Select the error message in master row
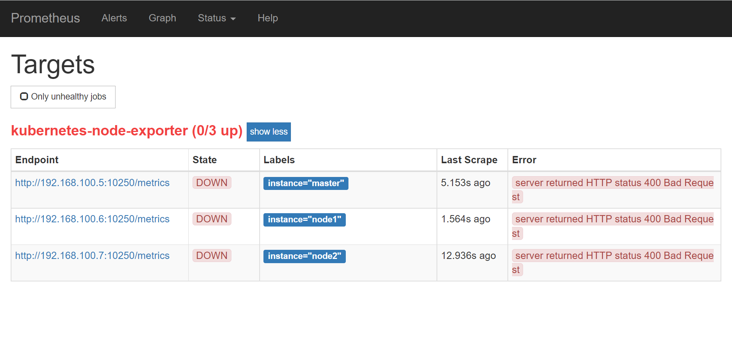The width and height of the screenshot is (732, 344). [613, 190]
